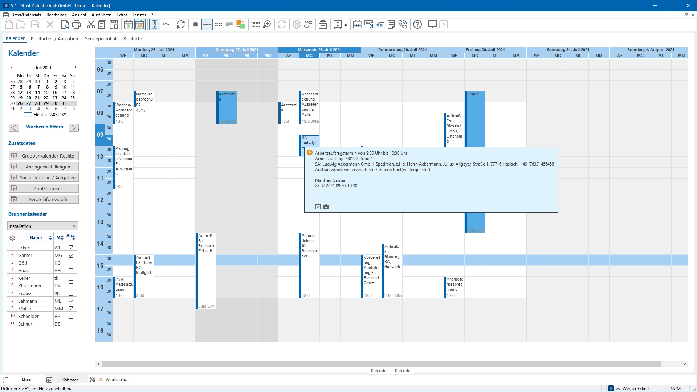Screen dimensions: 697x392
Task: Click the magnifier zoom icon
Action: pos(267,25)
